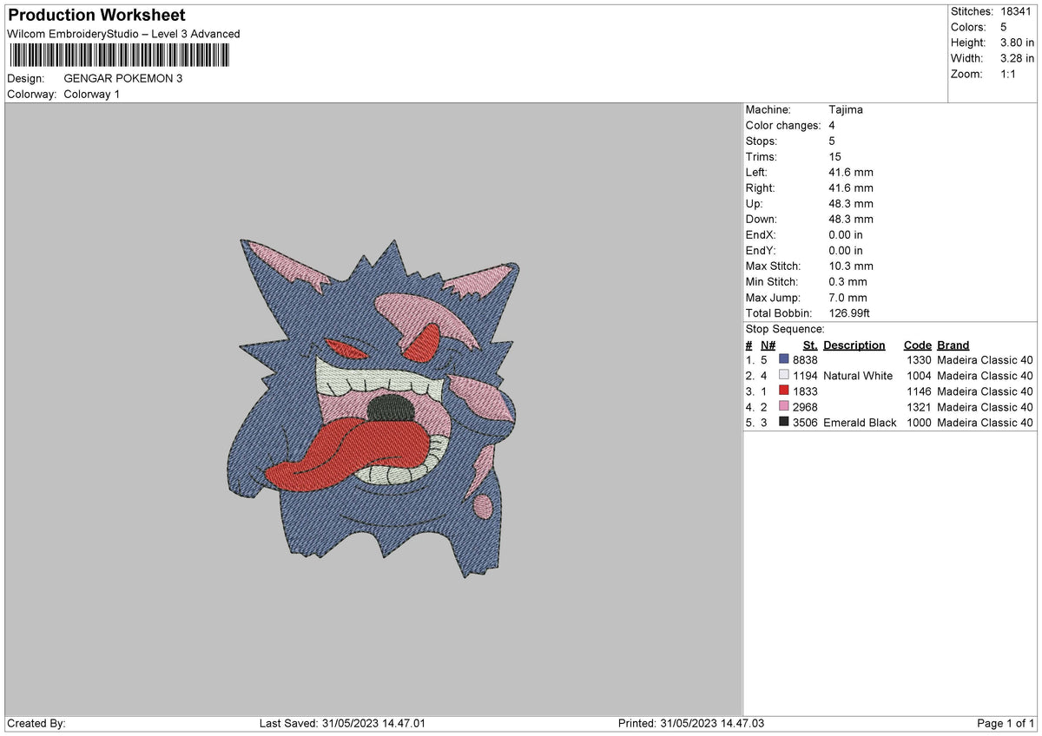Click the Max Stitch value '10.3 mm'
This screenshot has width=1042, height=736.
(x=851, y=266)
